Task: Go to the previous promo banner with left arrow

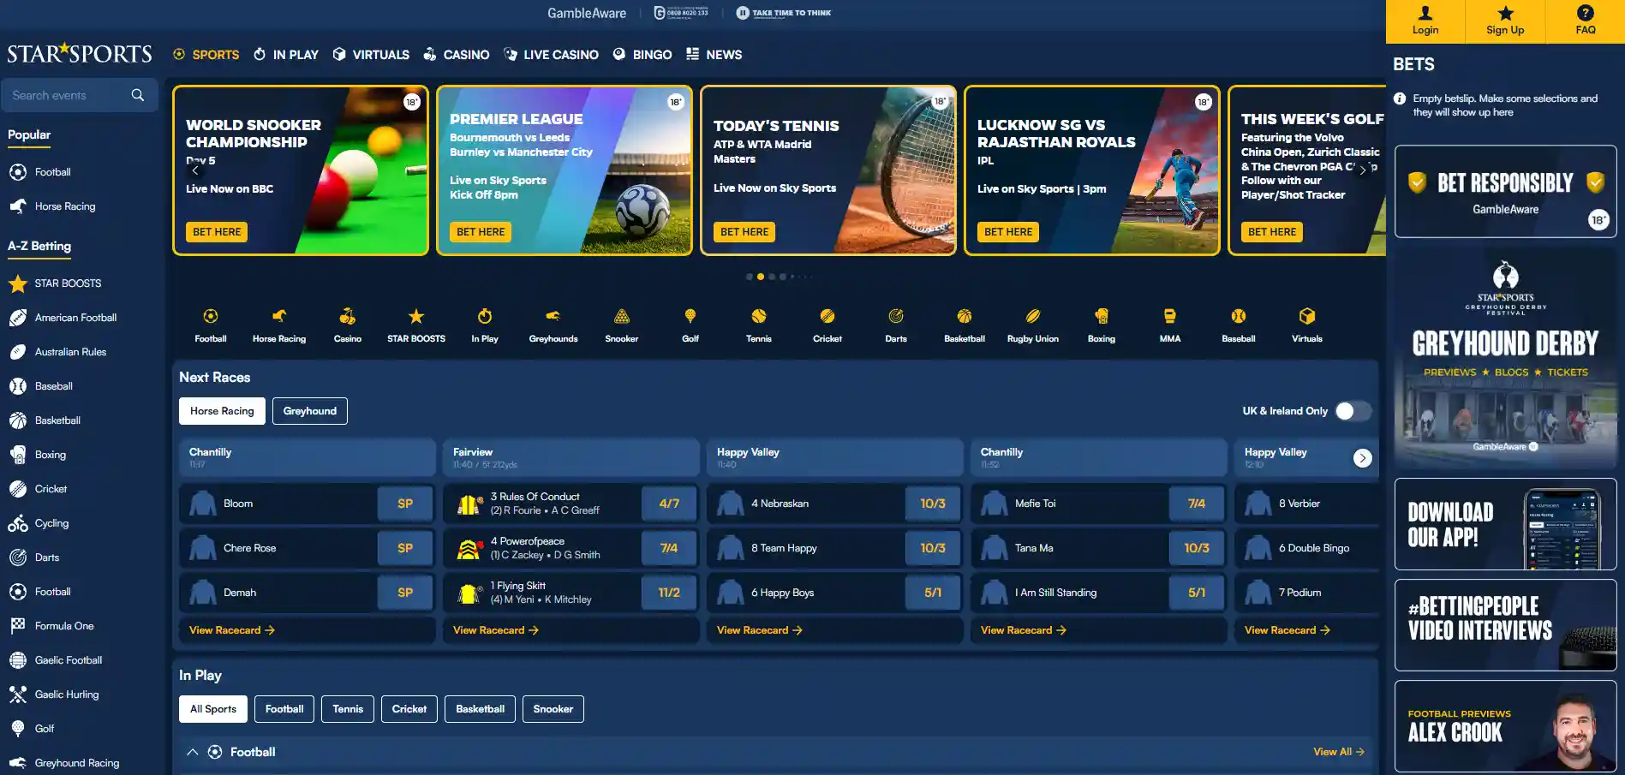Action: tap(194, 170)
